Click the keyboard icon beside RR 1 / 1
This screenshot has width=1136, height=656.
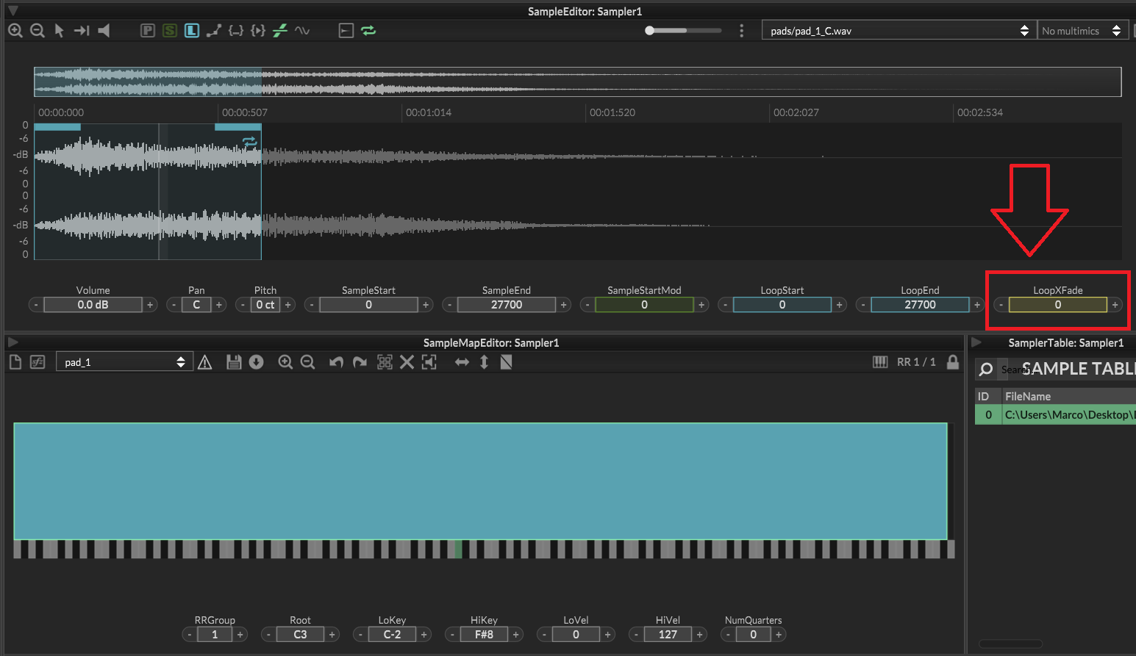pos(880,362)
